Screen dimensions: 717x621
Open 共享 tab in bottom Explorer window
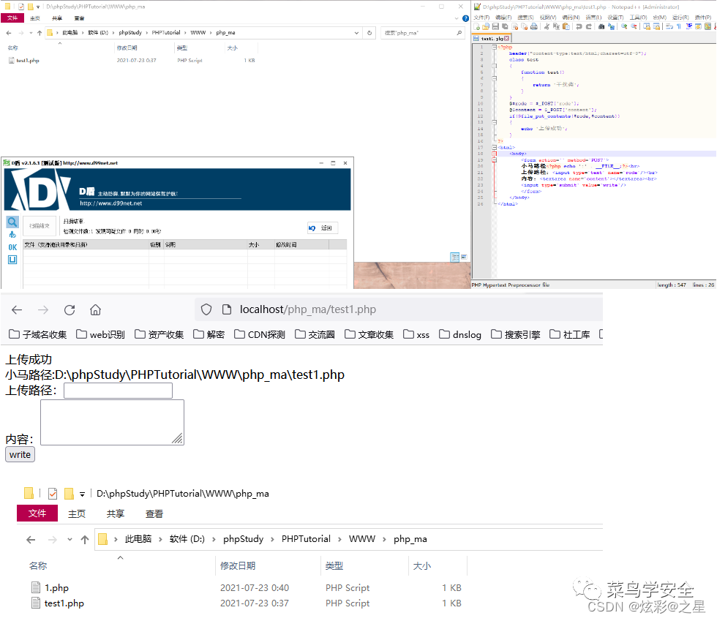(116, 513)
